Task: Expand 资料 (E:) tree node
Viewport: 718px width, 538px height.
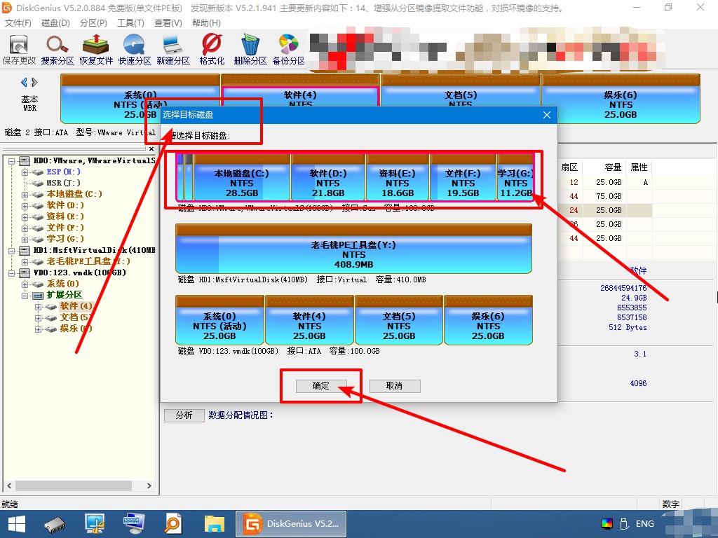Action: pyautogui.click(x=25, y=217)
